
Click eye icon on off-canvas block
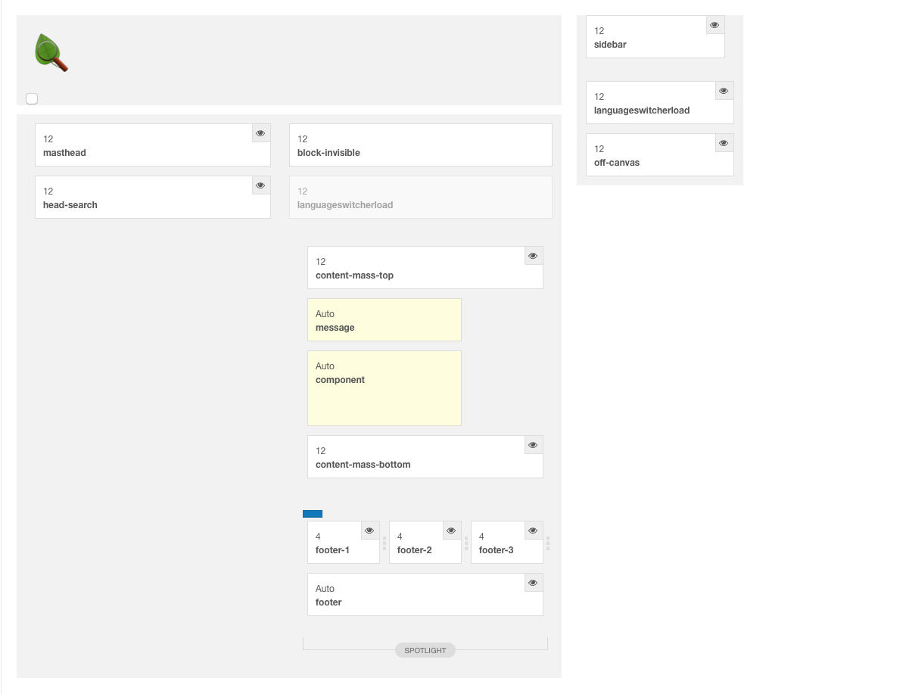(724, 143)
